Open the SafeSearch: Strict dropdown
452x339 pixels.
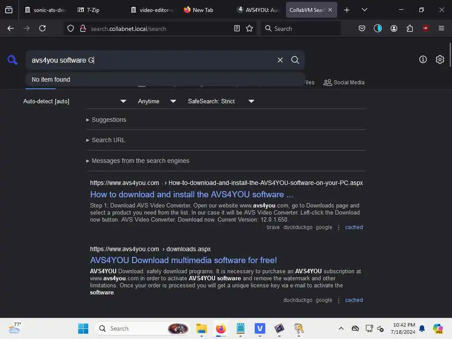(x=221, y=101)
